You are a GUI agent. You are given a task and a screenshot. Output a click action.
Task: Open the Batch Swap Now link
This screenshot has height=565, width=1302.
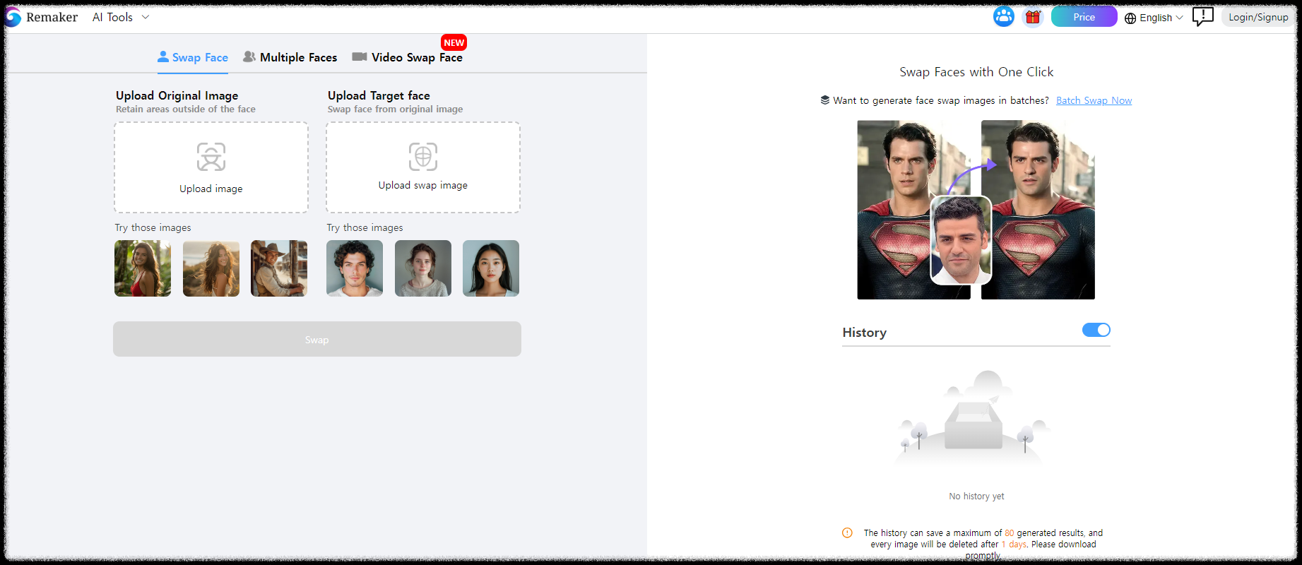tap(1094, 100)
